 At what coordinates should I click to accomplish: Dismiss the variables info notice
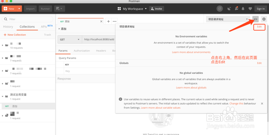tap(262, 104)
